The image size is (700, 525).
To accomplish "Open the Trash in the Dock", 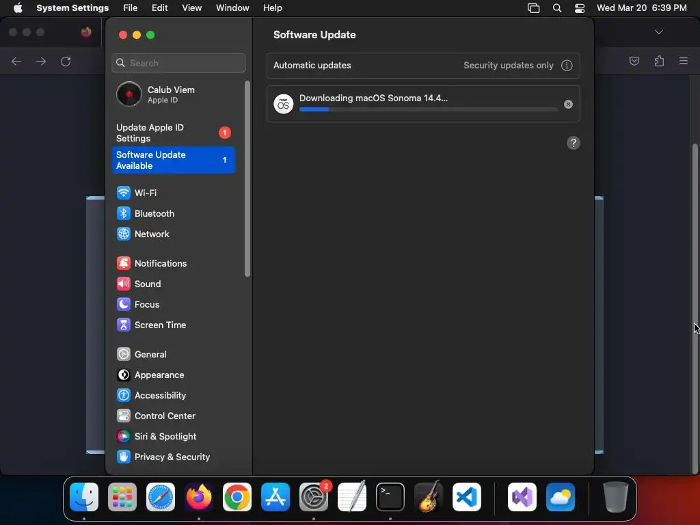I will (616, 497).
